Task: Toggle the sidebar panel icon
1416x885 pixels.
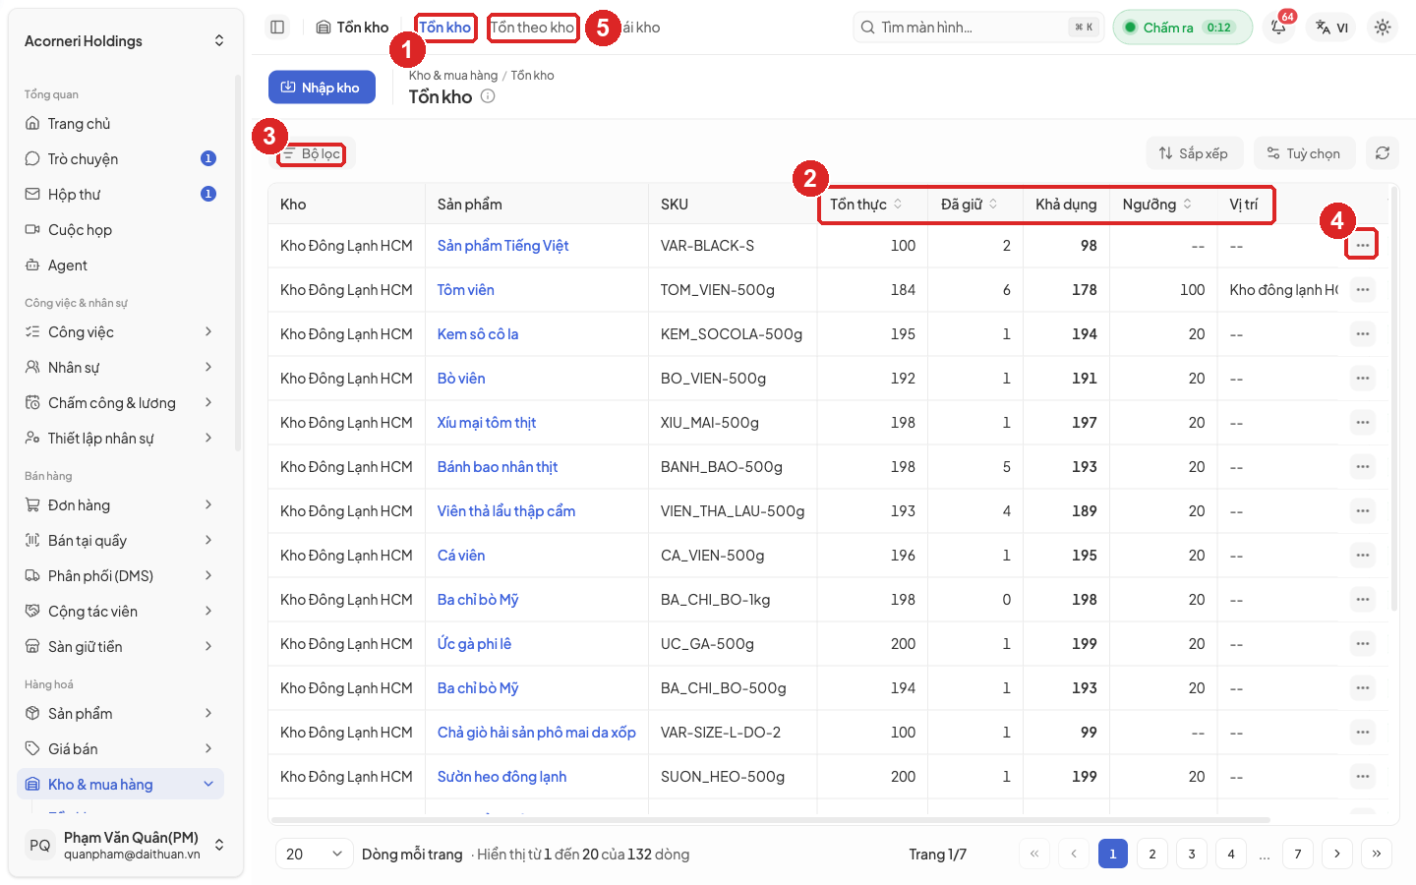Action: click(x=277, y=28)
